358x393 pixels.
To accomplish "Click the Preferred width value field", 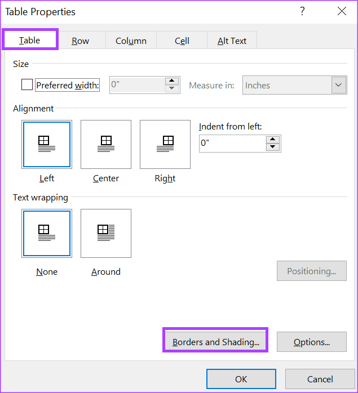I will [138, 85].
